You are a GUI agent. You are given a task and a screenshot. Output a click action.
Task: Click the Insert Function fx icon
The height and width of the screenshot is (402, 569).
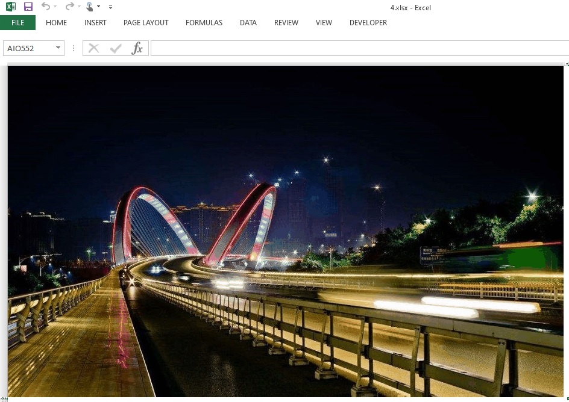(x=137, y=49)
